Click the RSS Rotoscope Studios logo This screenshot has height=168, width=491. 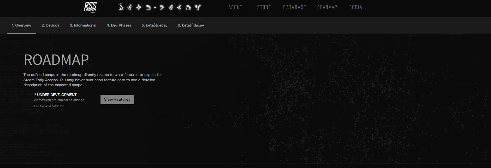(x=90, y=7)
